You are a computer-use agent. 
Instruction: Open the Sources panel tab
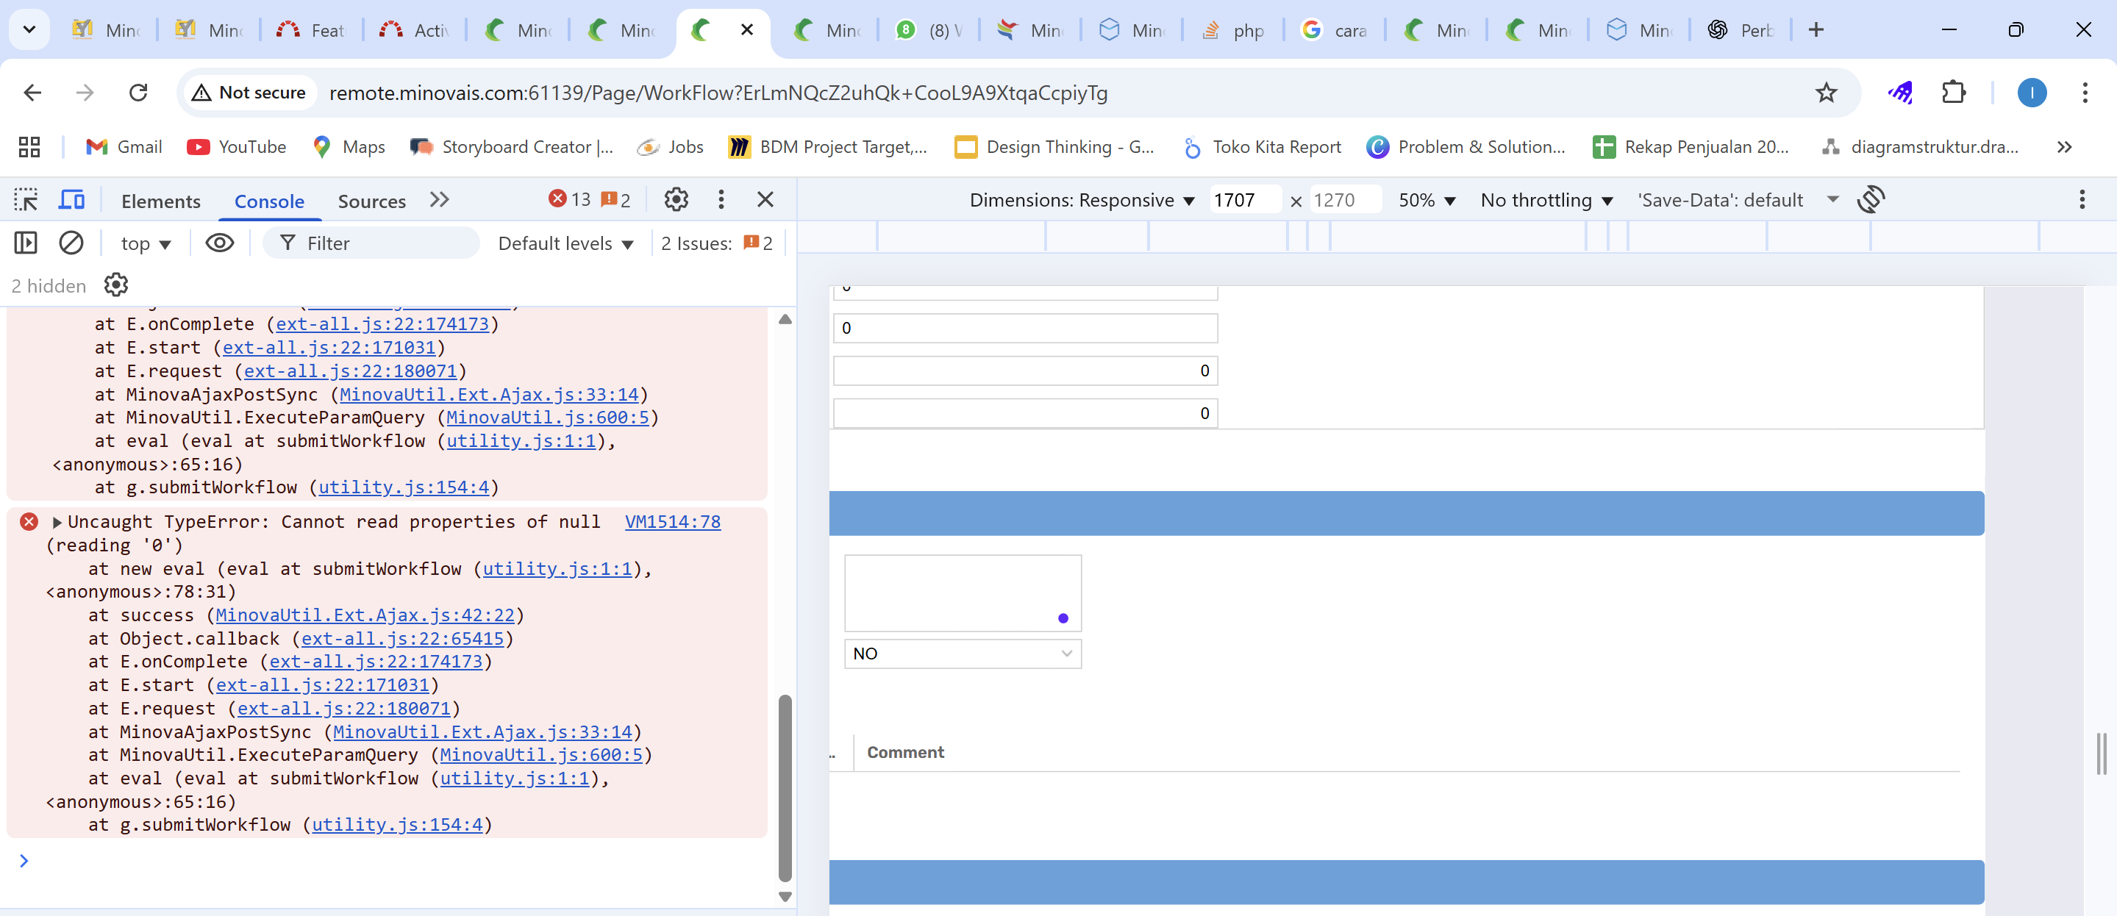tap(371, 201)
